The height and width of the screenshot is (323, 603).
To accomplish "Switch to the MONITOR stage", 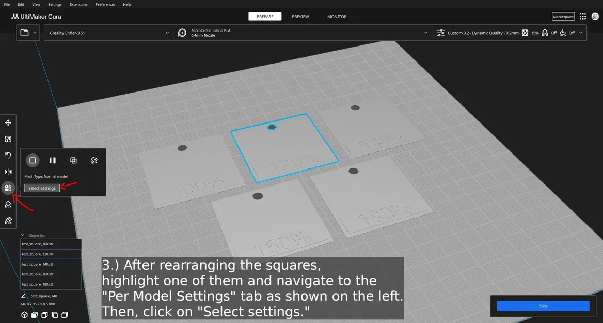I will (337, 17).
